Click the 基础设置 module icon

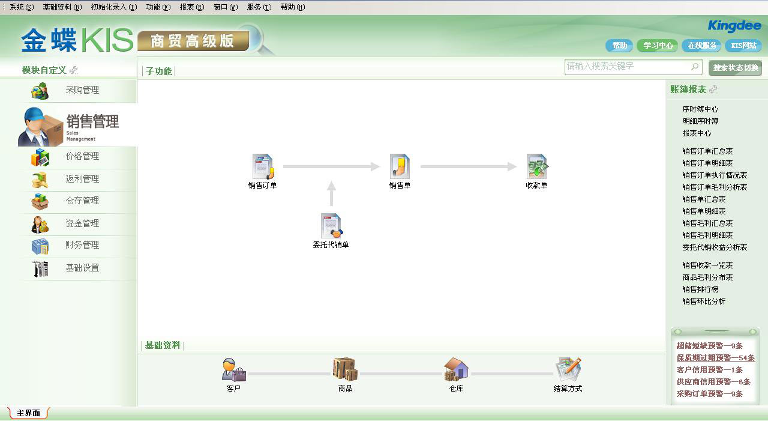tap(40, 268)
